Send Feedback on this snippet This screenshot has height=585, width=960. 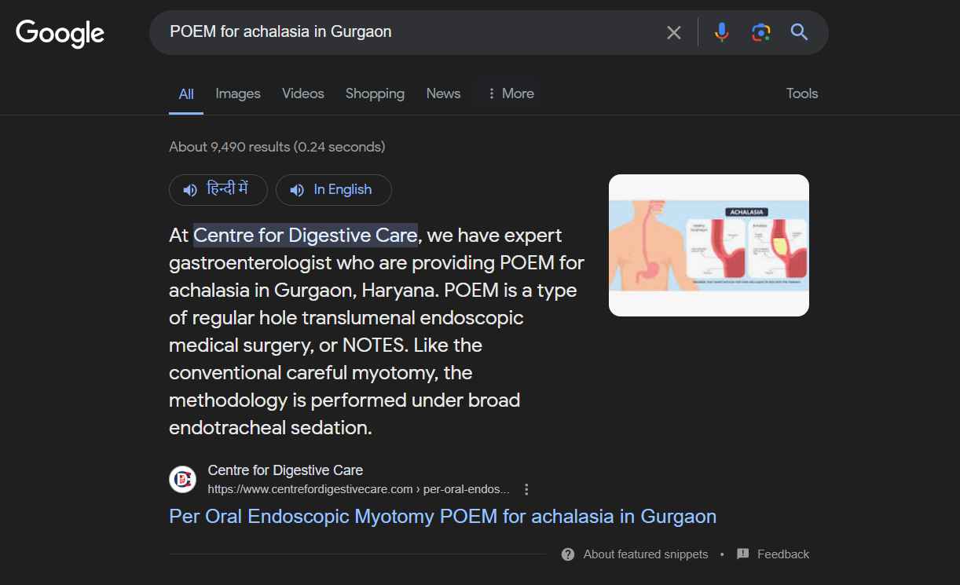(x=783, y=554)
